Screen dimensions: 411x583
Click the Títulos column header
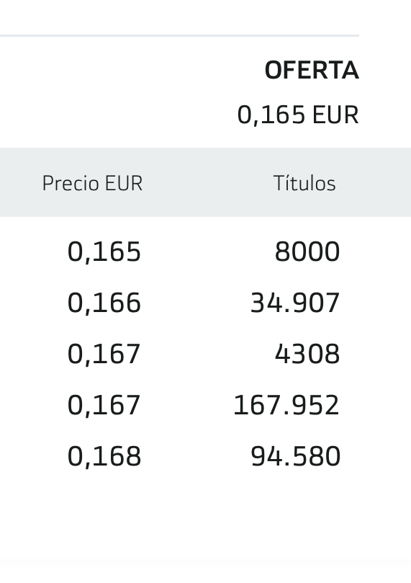304,183
